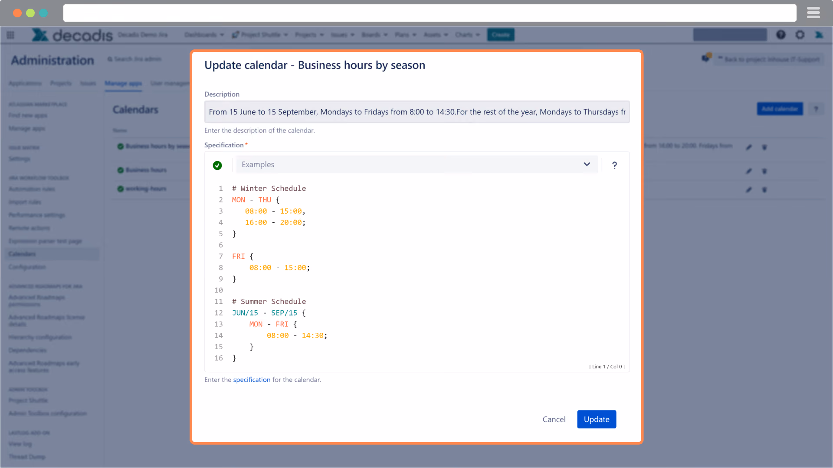The height and width of the screenshot is (468, 833).
Task: Click the Add calendar button
Action: 780,109
